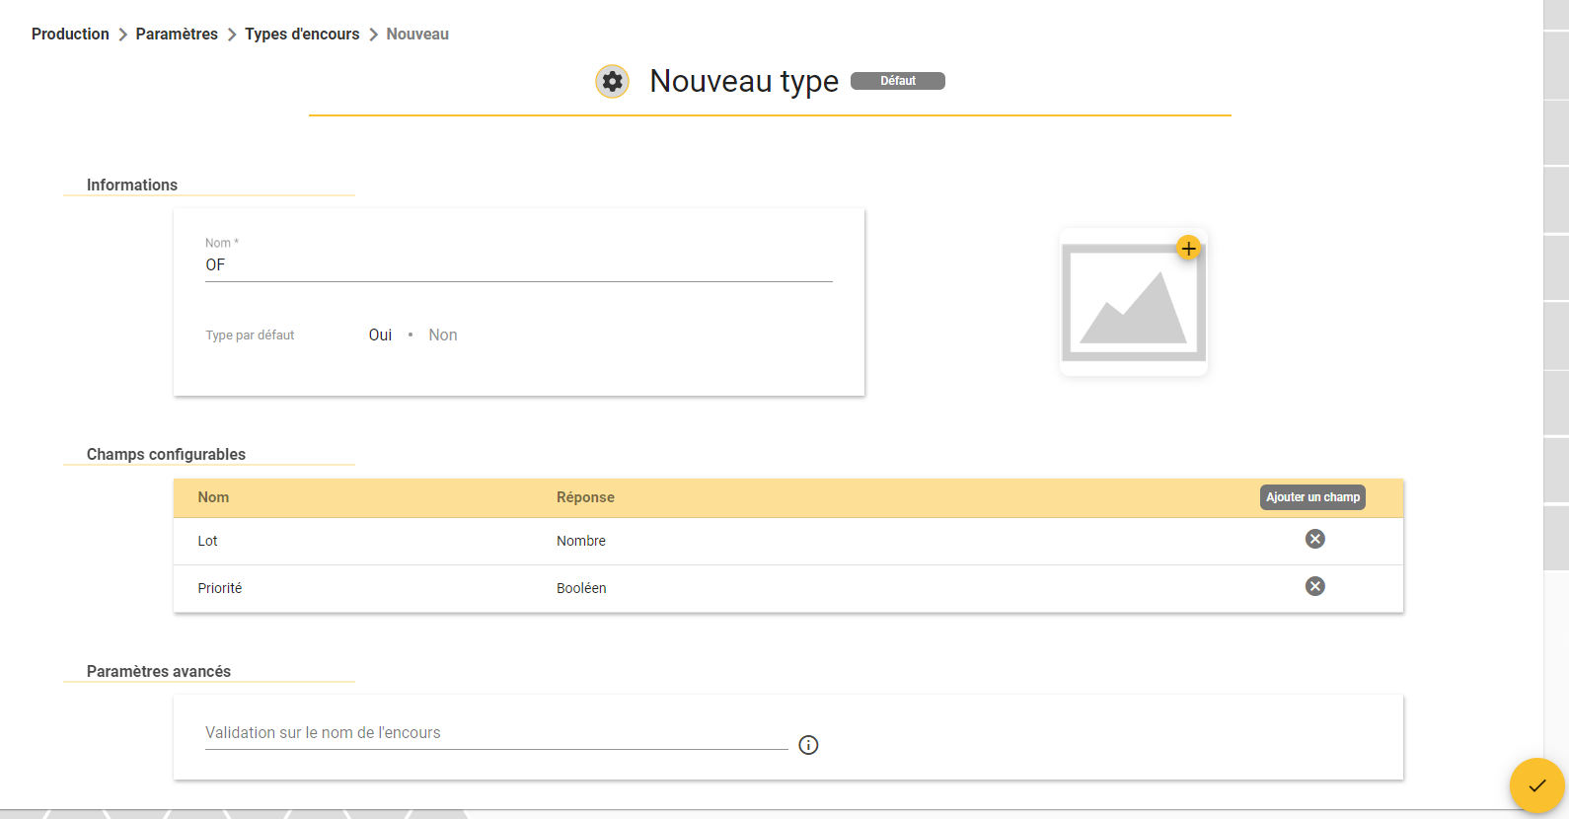
Task: Delete the Priorité field row
Action: click(1314, 586)
